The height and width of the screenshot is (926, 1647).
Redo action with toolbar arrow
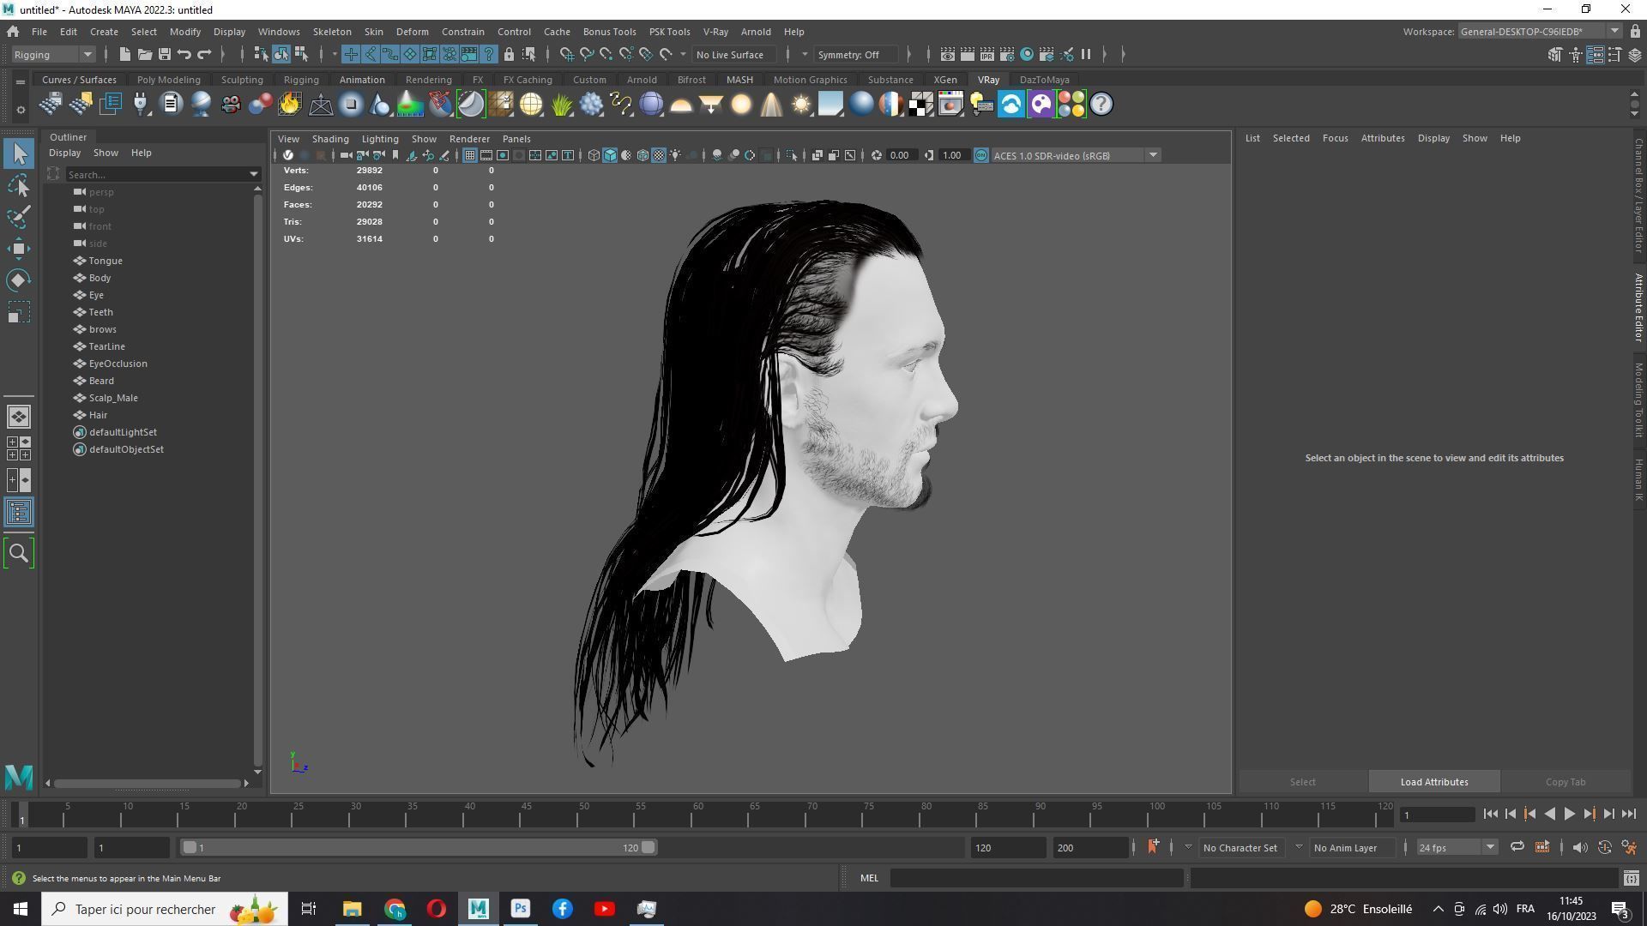[204, 55]
